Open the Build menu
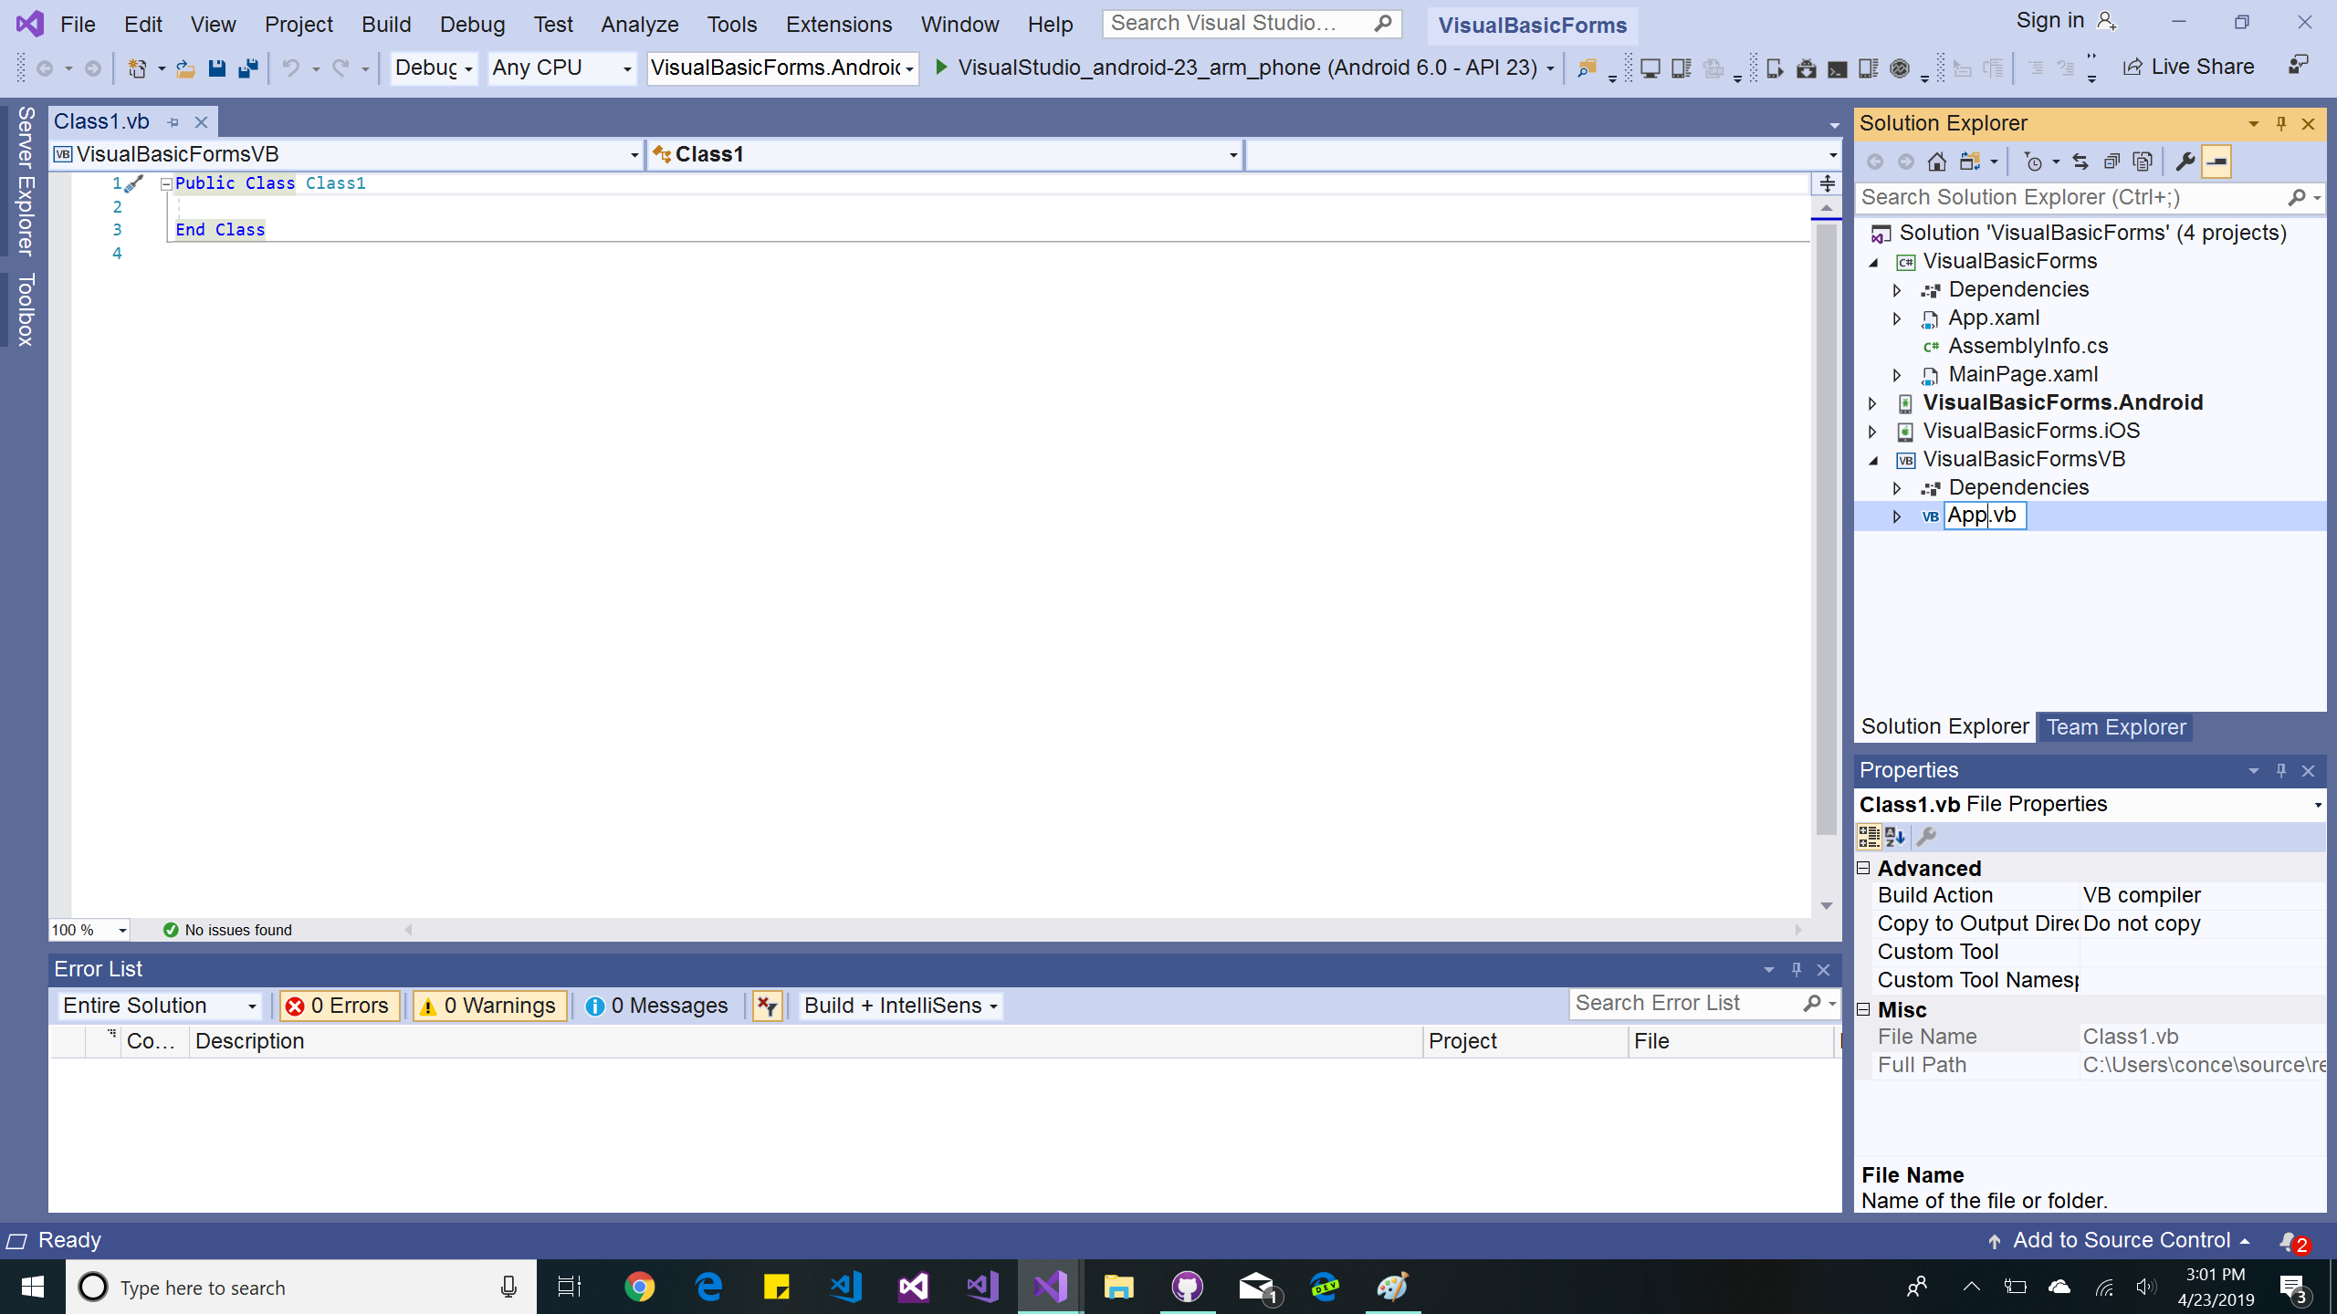This screenshot has height=1314, width=2337. 385,24
